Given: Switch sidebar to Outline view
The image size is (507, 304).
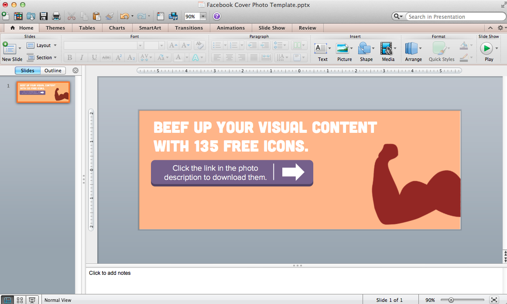Looking at the screenshot, I should click(53, 71).
